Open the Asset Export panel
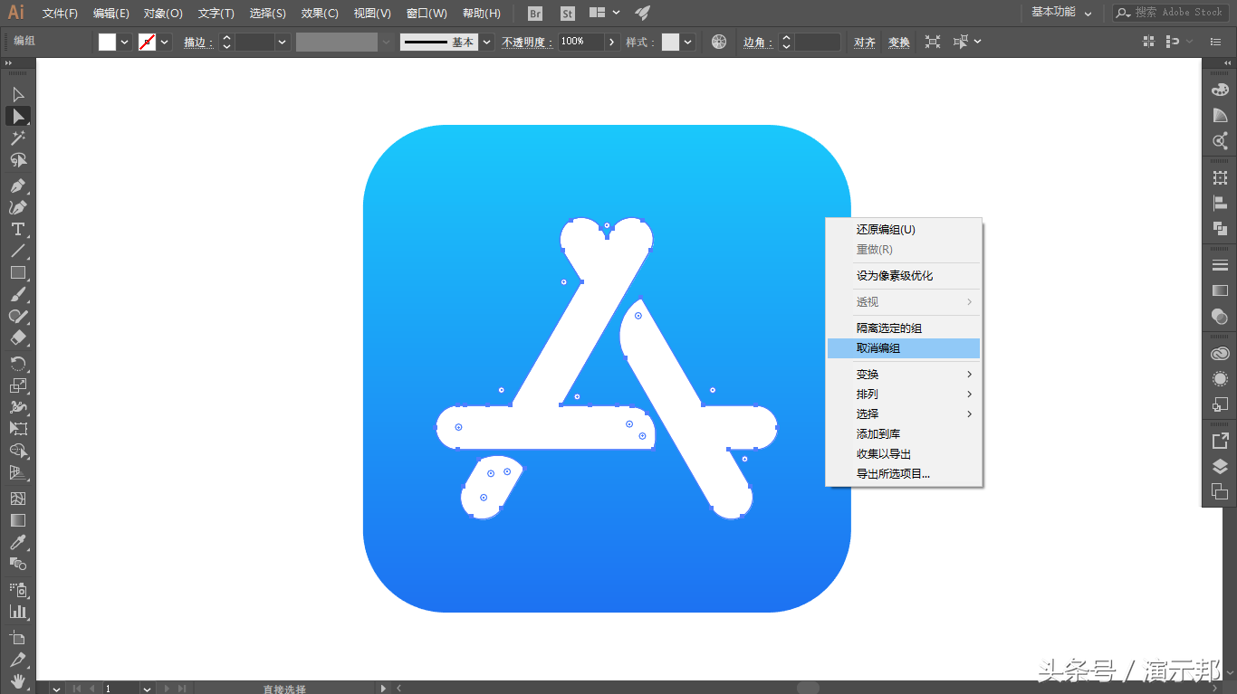The width and height of the screenshot is (1237, 694). pos(1220,441)
